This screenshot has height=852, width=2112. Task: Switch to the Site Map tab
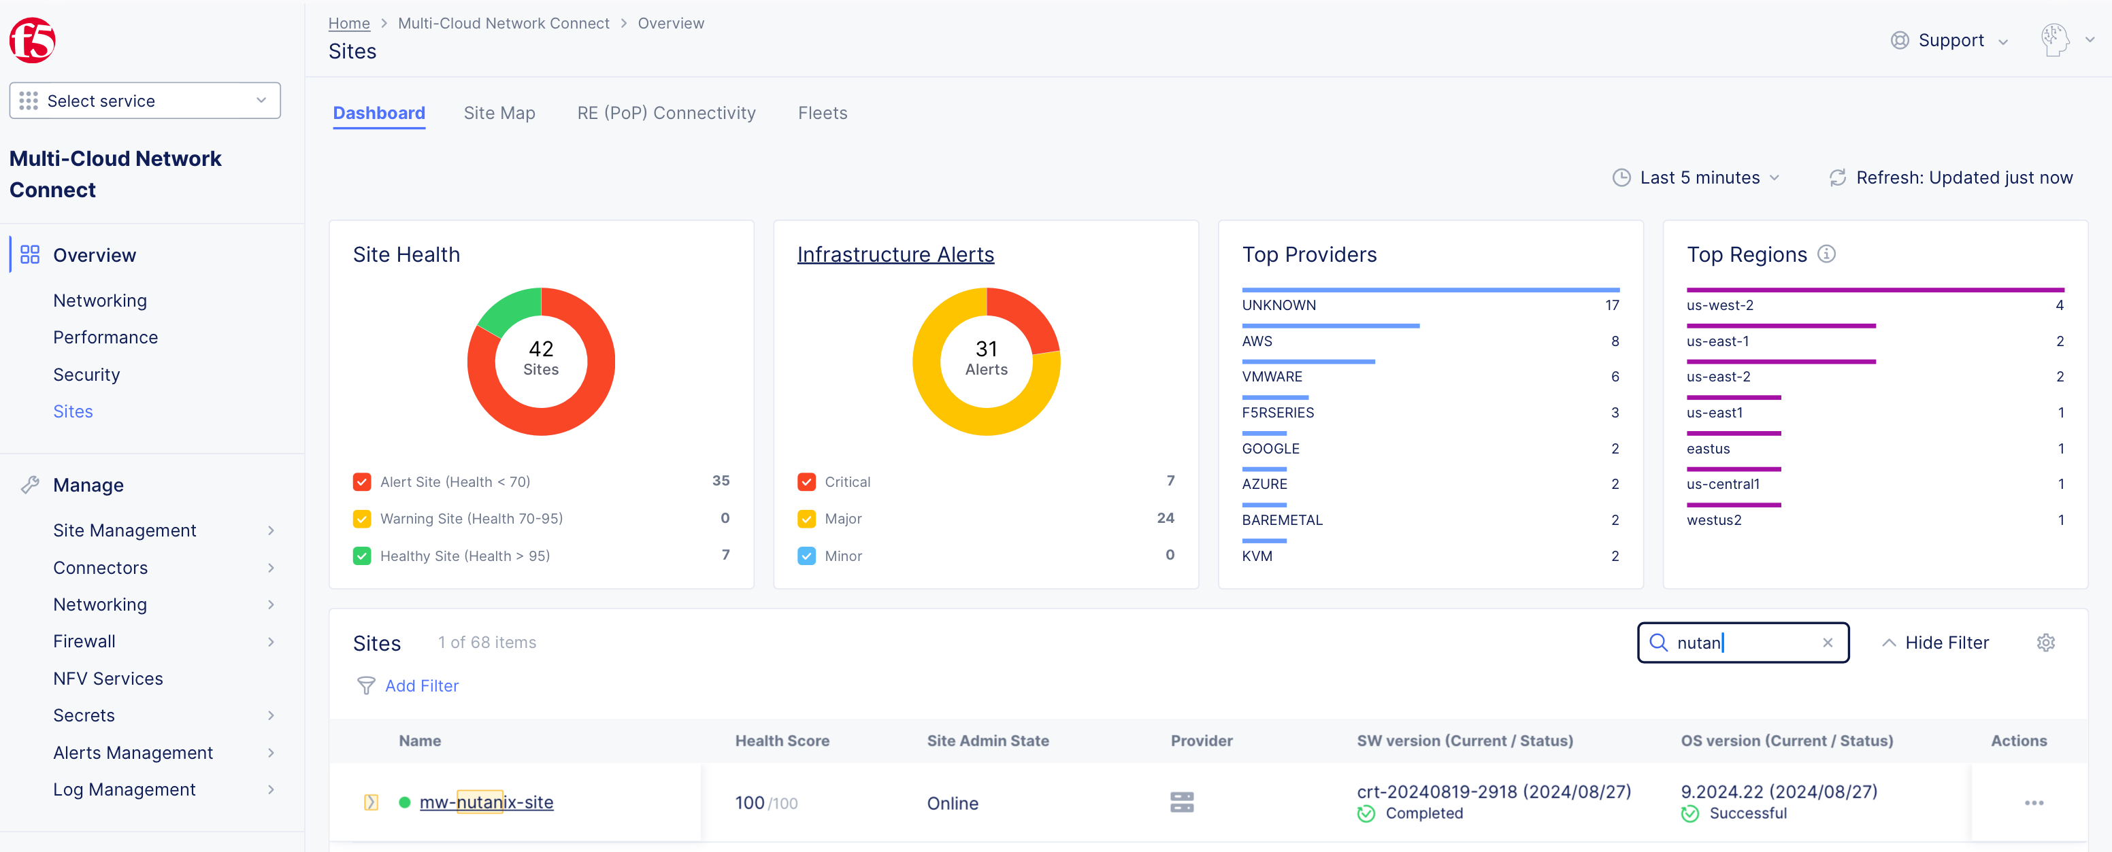click(x=499, y=112)
